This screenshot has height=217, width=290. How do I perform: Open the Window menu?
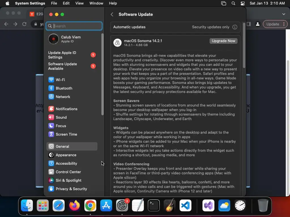(96, 3)
